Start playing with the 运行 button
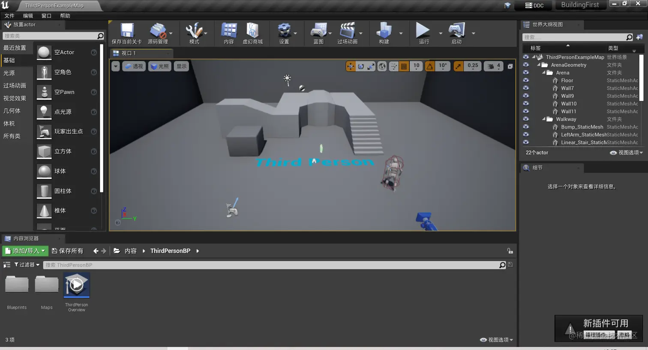The image size is (648, 350). click(423, 33)
